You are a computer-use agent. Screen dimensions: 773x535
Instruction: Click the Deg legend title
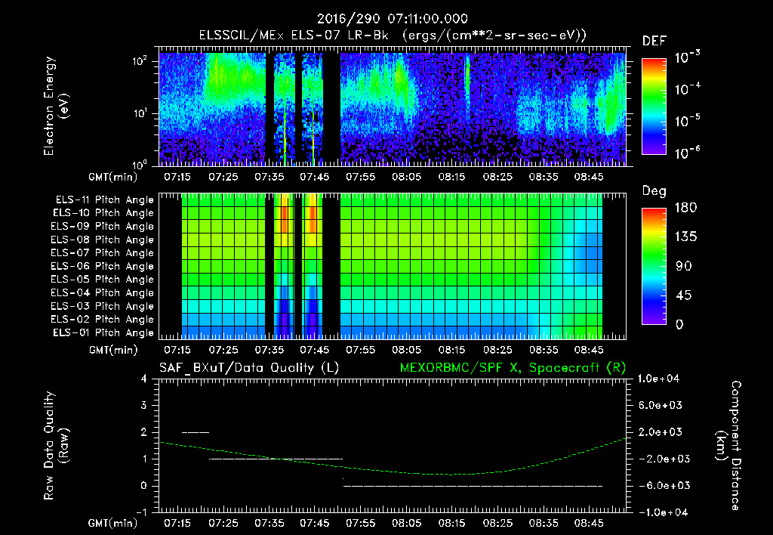click(x=654, y=191)
